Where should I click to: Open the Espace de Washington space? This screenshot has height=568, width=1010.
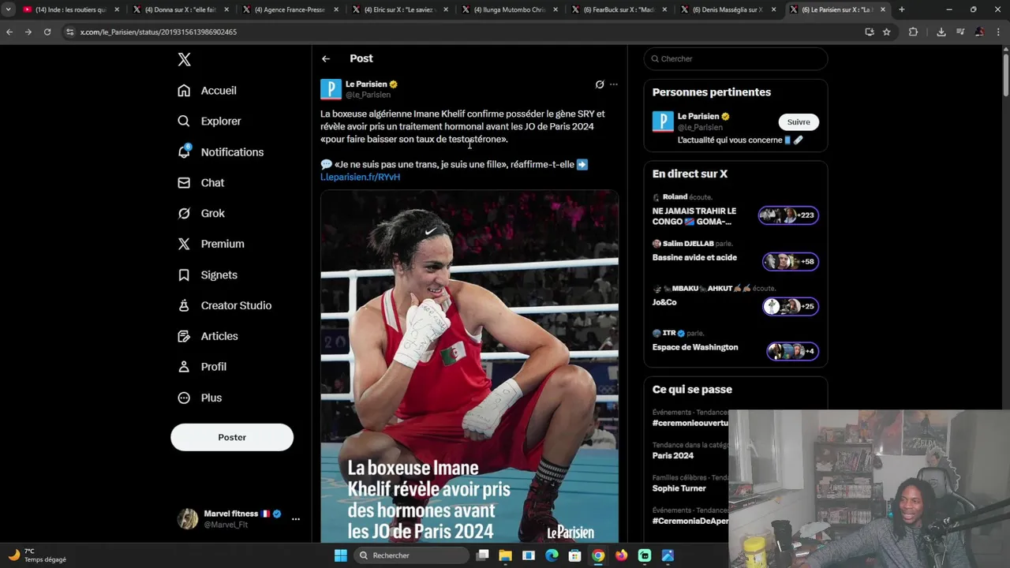point(695,348)
